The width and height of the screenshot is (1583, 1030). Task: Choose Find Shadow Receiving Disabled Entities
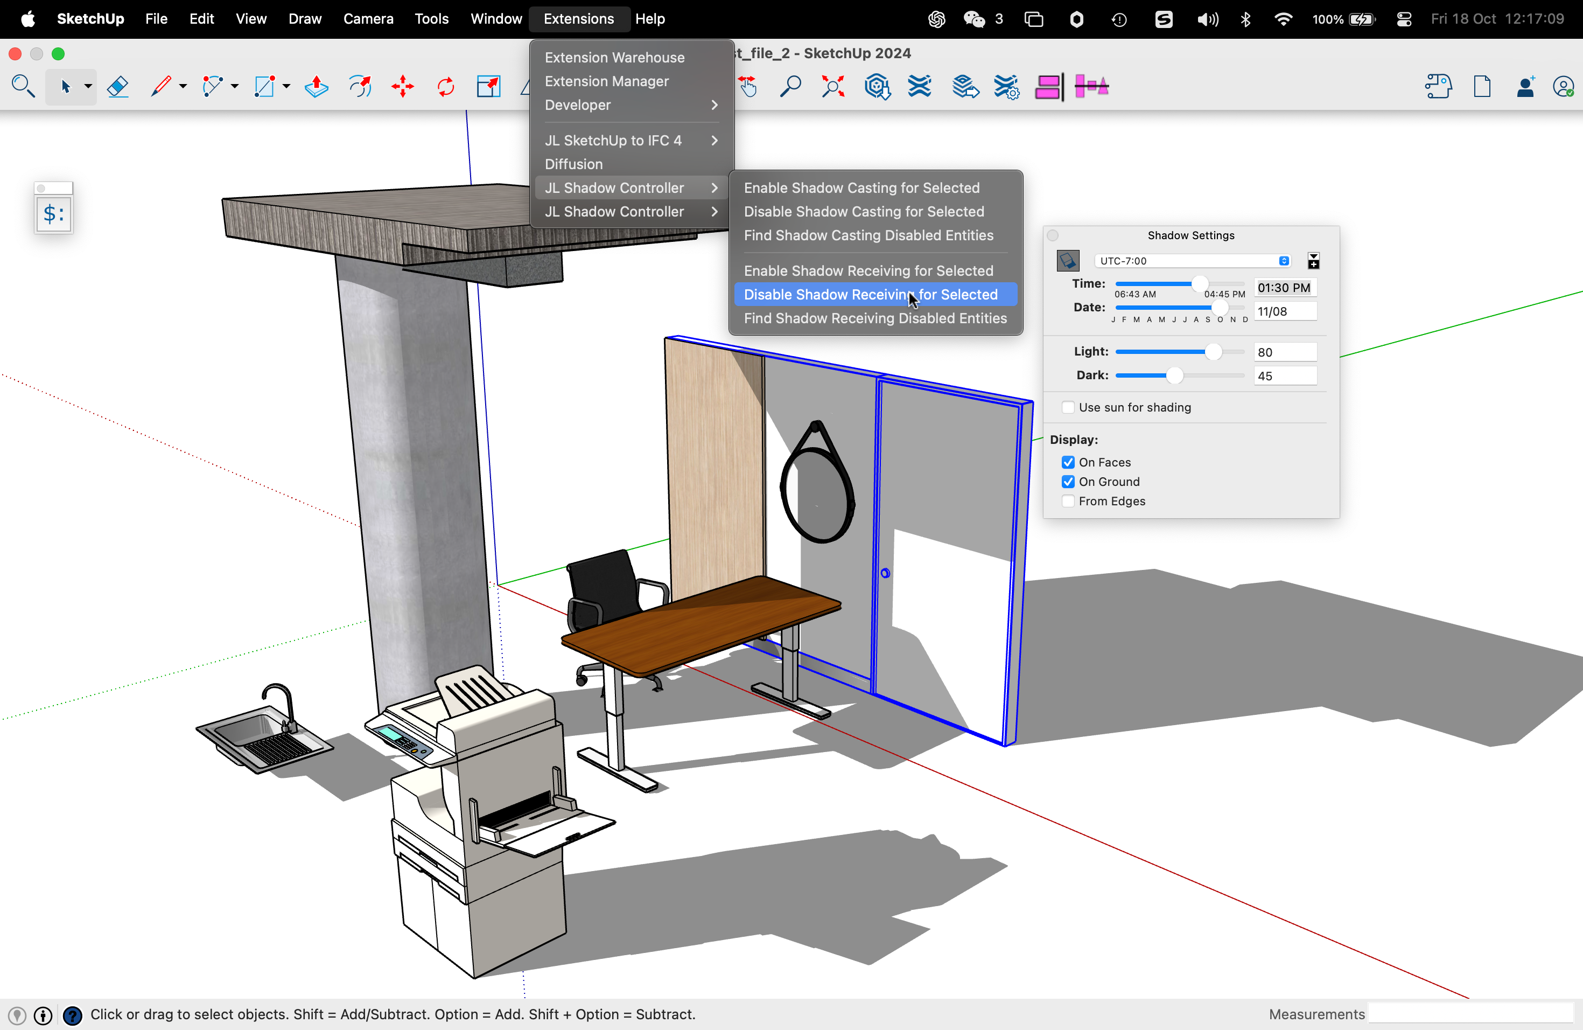click(874, 318)
